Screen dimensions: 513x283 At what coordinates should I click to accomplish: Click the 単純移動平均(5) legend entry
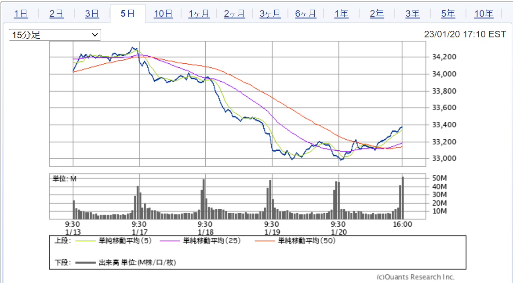point(125,241)
